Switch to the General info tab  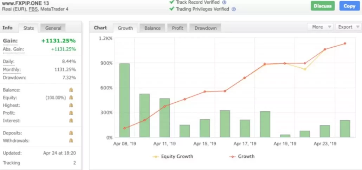[53, 28]
